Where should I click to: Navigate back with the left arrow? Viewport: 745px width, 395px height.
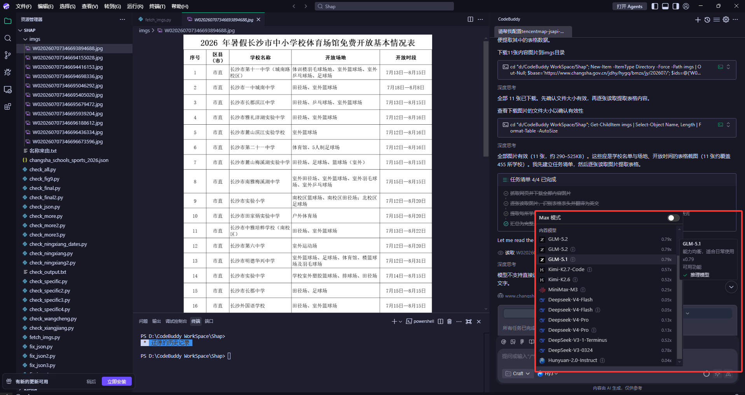coord(294,6)
